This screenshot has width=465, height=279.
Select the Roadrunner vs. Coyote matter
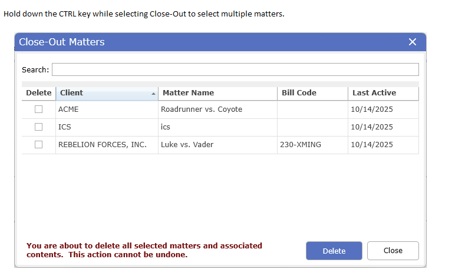[x=201, y=109]
